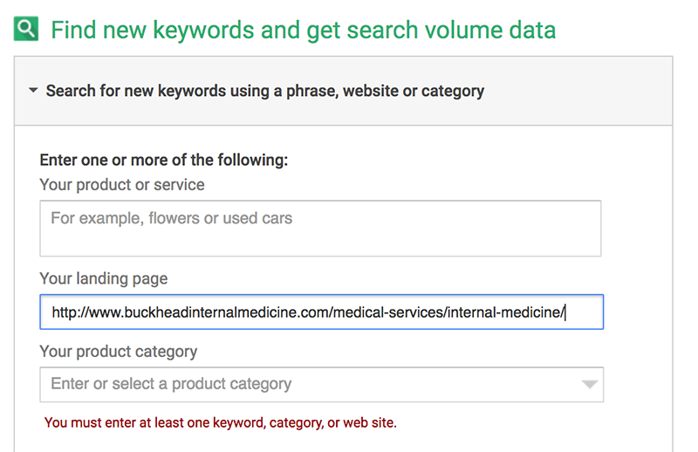Viewport: 698px width, 452px height.
Task: Click the 'Find new keywords and get search volume data' heading
Action: click(x=303, y=31)
